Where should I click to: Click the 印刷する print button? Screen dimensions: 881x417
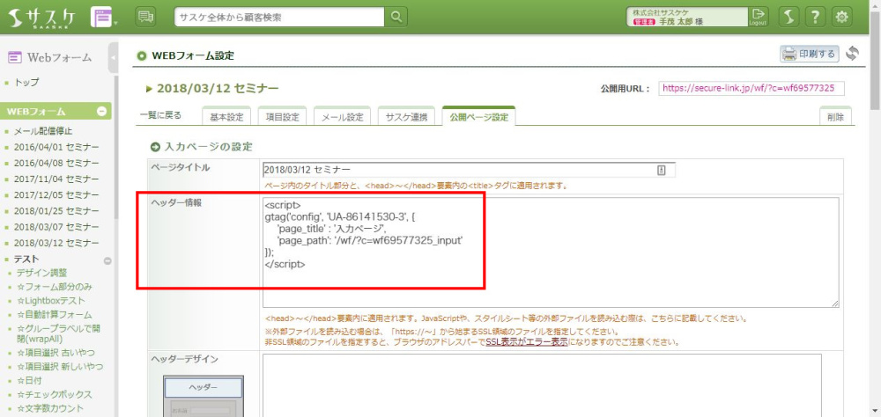[x=809, y=54]
